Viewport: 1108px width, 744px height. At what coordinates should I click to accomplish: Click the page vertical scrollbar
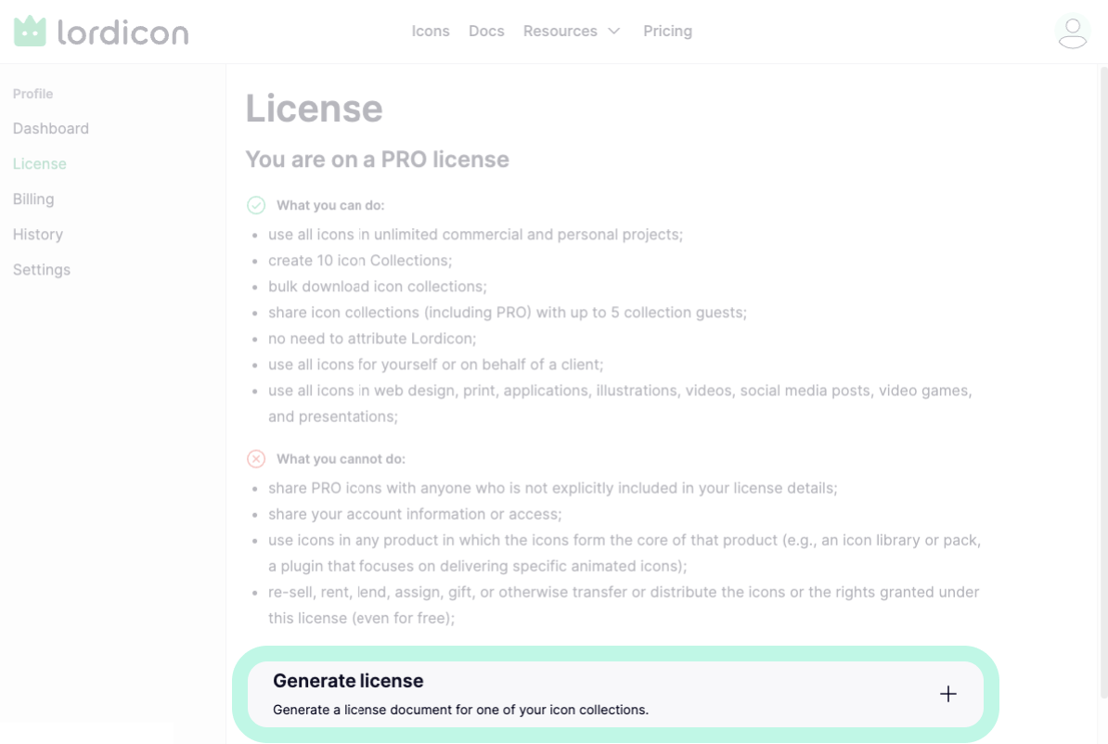(1103, 381)
